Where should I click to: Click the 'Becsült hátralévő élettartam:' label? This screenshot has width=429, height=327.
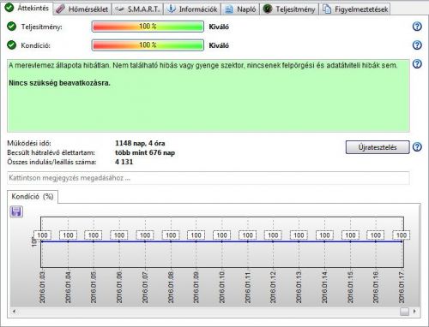[51, 152]
